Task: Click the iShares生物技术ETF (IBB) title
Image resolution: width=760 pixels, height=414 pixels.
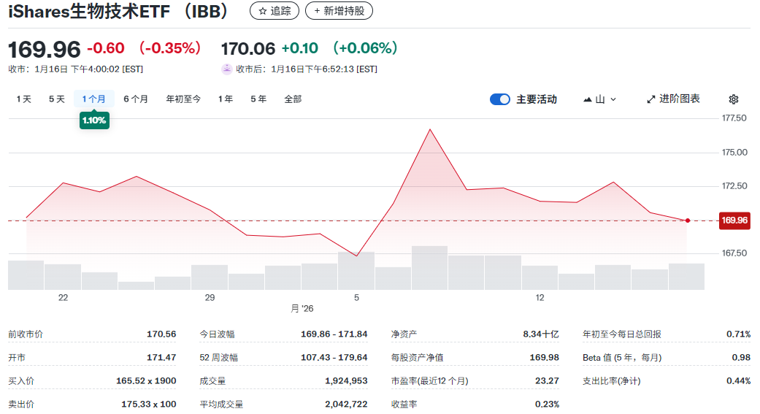Action: coord(118,11)
